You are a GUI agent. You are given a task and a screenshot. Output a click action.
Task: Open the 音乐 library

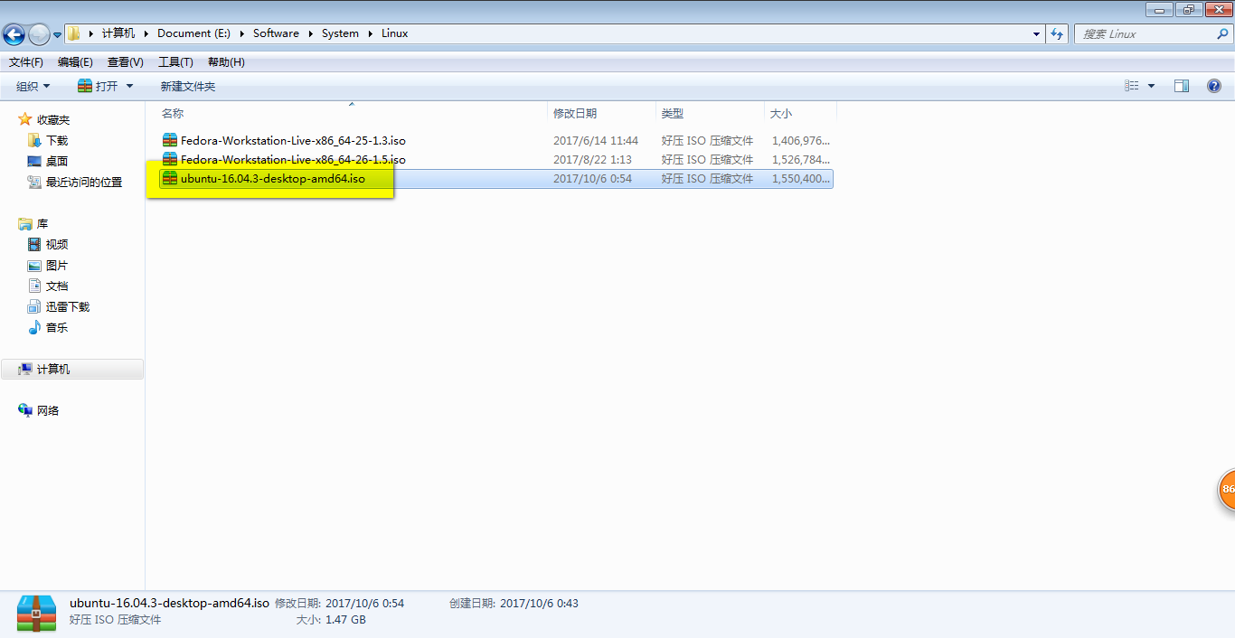point(57,327)
